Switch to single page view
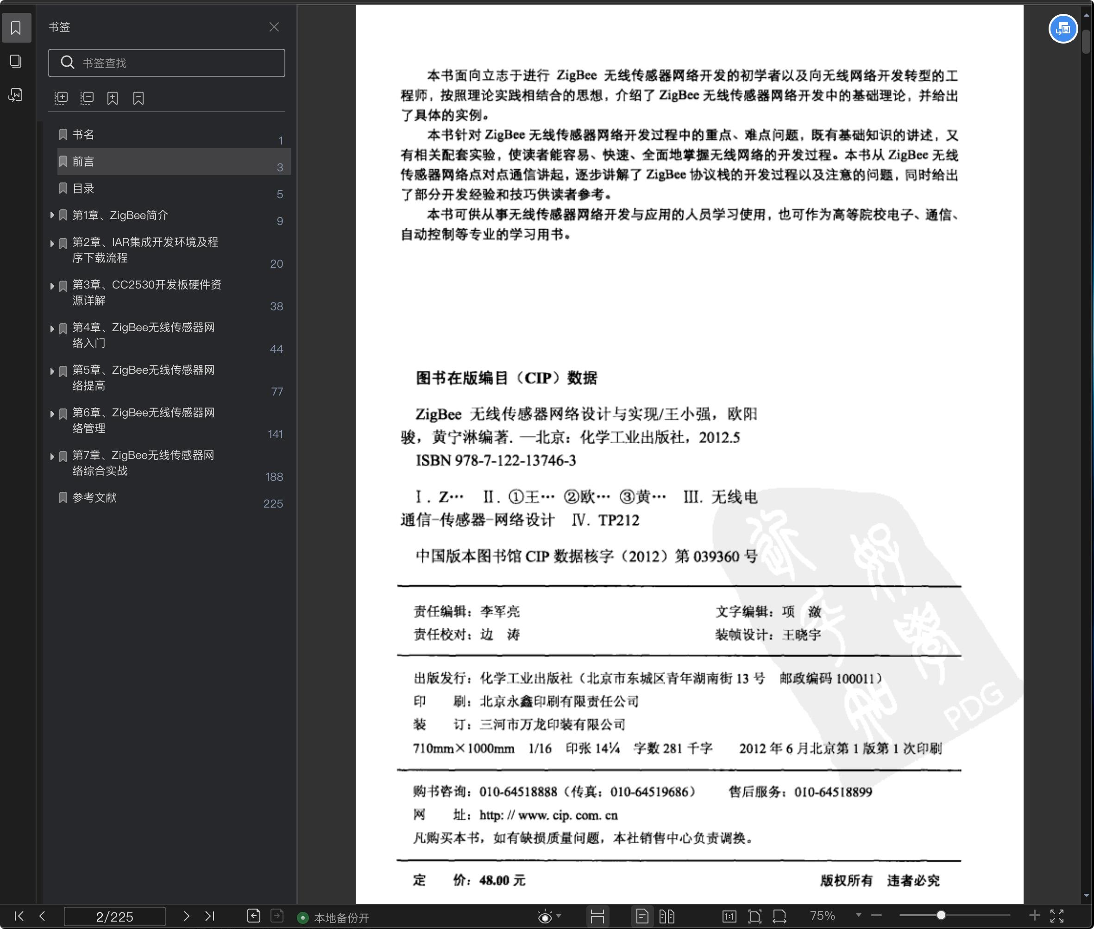 [642, 916]
